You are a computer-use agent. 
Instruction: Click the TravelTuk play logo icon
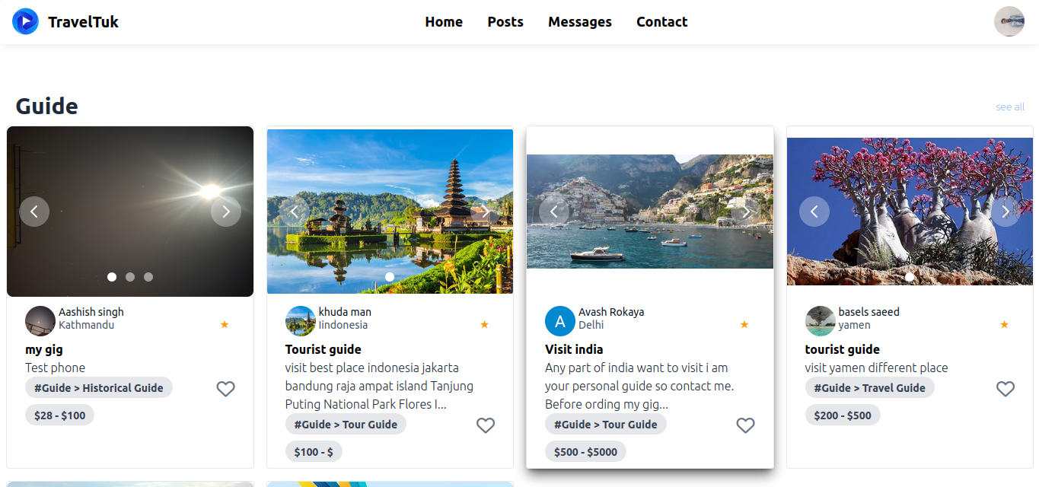pyautogui.click(x=25, y=21)
